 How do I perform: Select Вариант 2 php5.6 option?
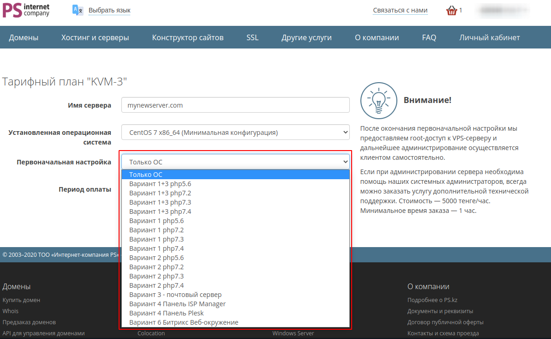coord(235,258)
